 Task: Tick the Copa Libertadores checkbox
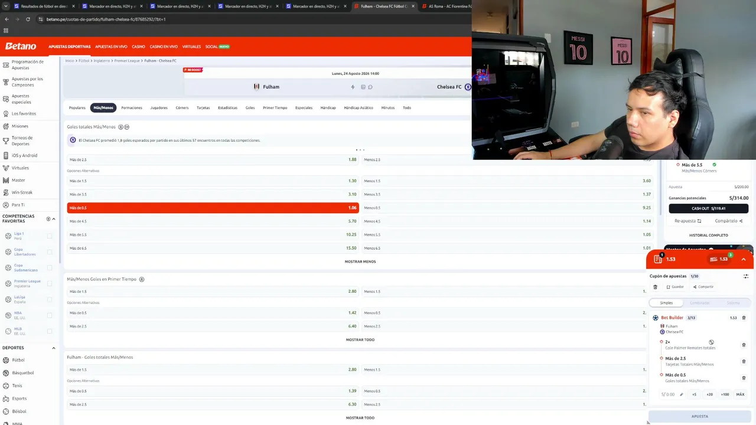point(50,251)
